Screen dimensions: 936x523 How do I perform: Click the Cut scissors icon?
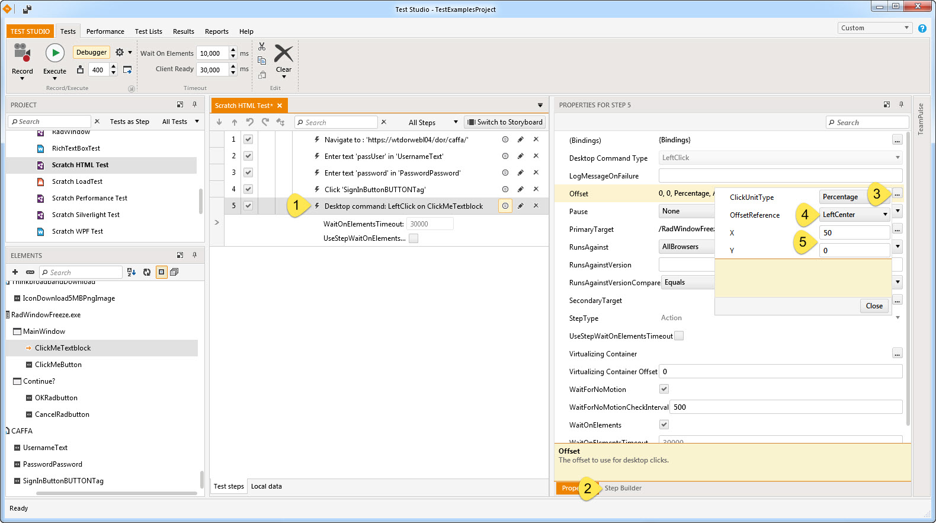(262, 47)
